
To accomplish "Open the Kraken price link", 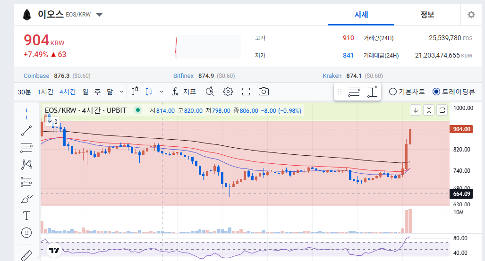I will pyautogui.click(x=332, y=76).
